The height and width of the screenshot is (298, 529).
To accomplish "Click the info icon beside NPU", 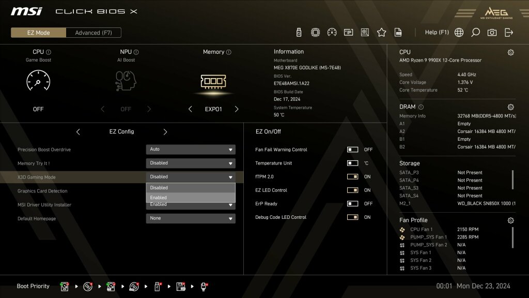I will coord(136,52).
